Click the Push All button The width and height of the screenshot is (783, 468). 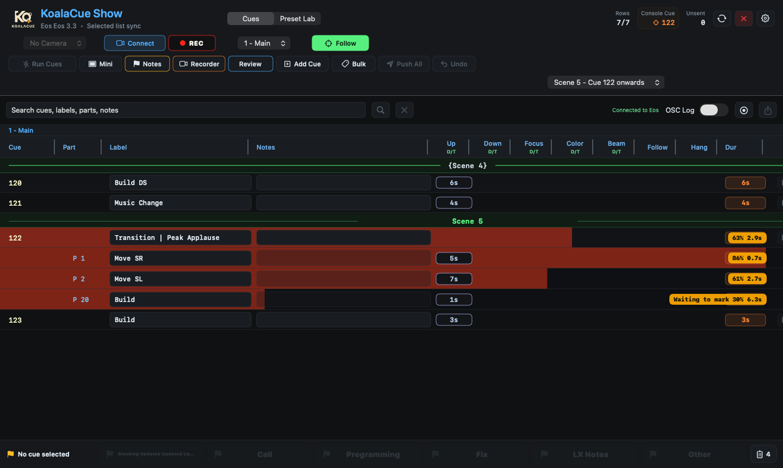click(x=404, y=64)
